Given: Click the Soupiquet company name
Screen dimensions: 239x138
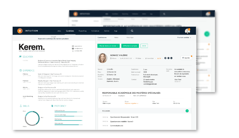Looking at the screenshot, I should pyautogui.click(x=121, y=96).
